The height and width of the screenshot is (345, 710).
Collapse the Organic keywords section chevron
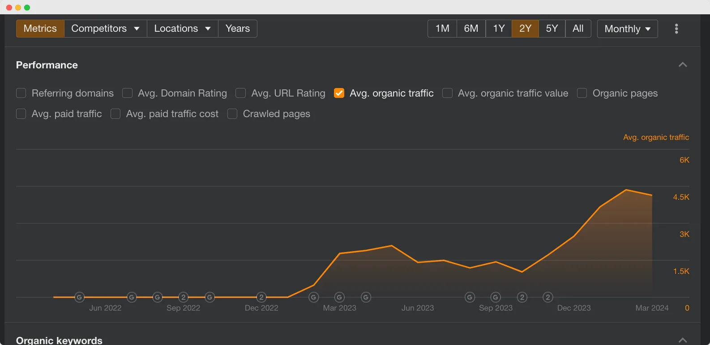tap(682, 340)
